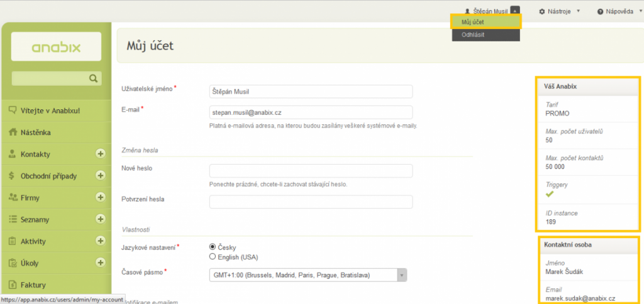
Task: Click the Max. počet kontaktů value 50 000
Action: point(555,166)
